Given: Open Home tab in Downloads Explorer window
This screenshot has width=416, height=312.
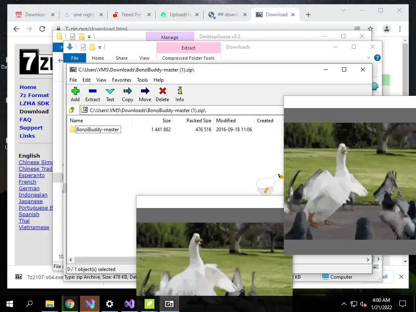Looking at the screenshot, I should pos(98,58).
